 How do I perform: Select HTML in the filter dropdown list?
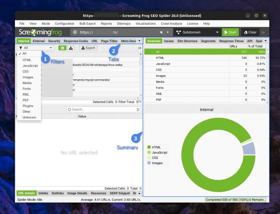click(29, 60)
